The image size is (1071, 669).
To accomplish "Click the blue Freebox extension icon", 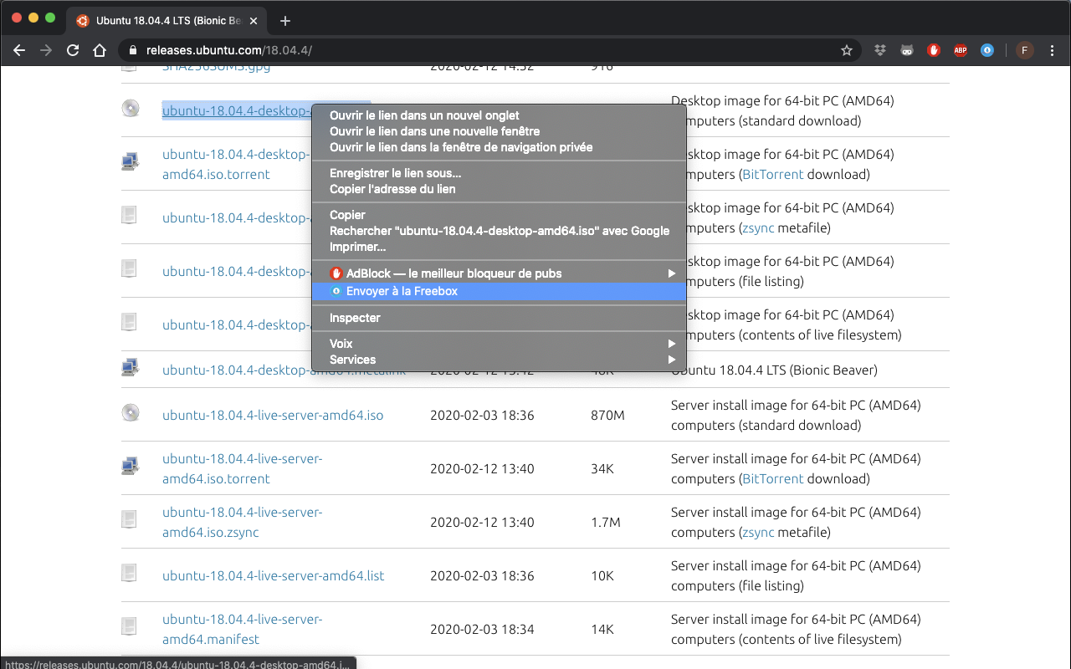I will coord(987,49).
